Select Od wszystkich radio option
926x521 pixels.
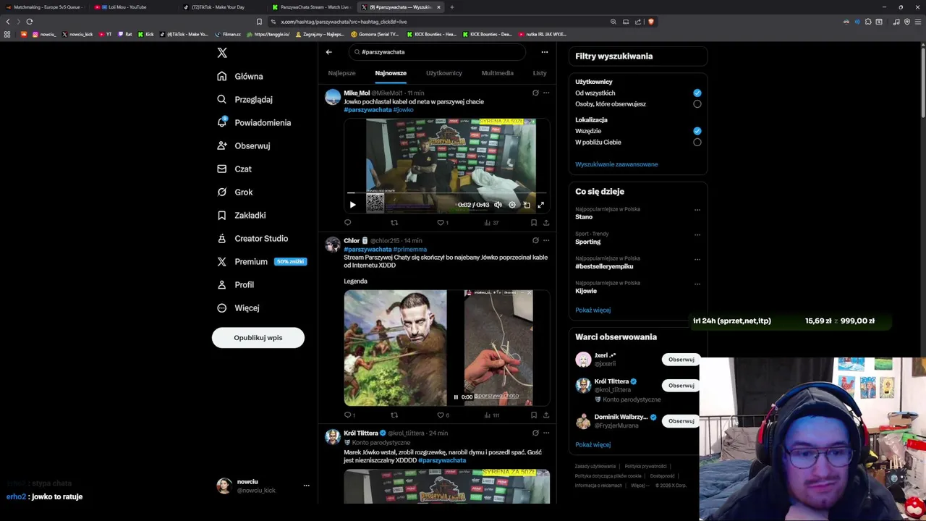coord(697,93)
